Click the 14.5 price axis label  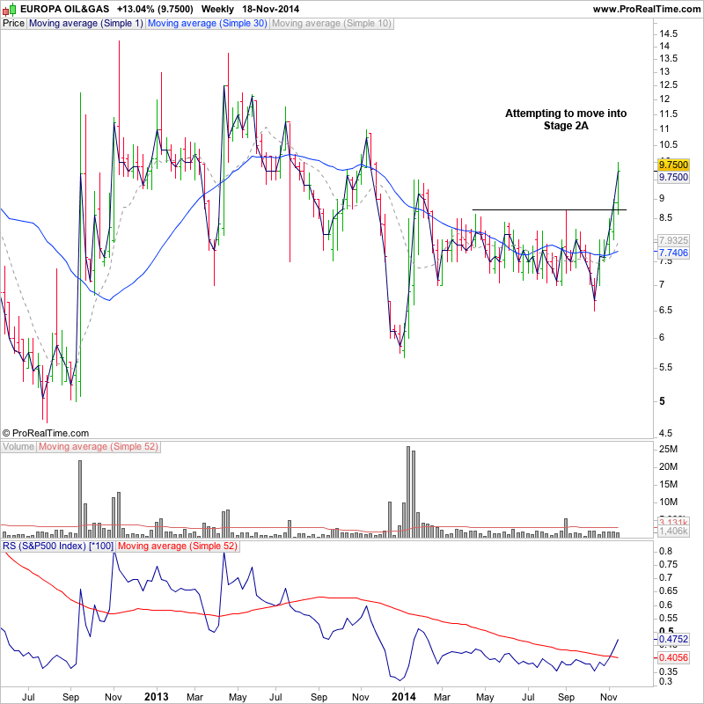[668, 33]
